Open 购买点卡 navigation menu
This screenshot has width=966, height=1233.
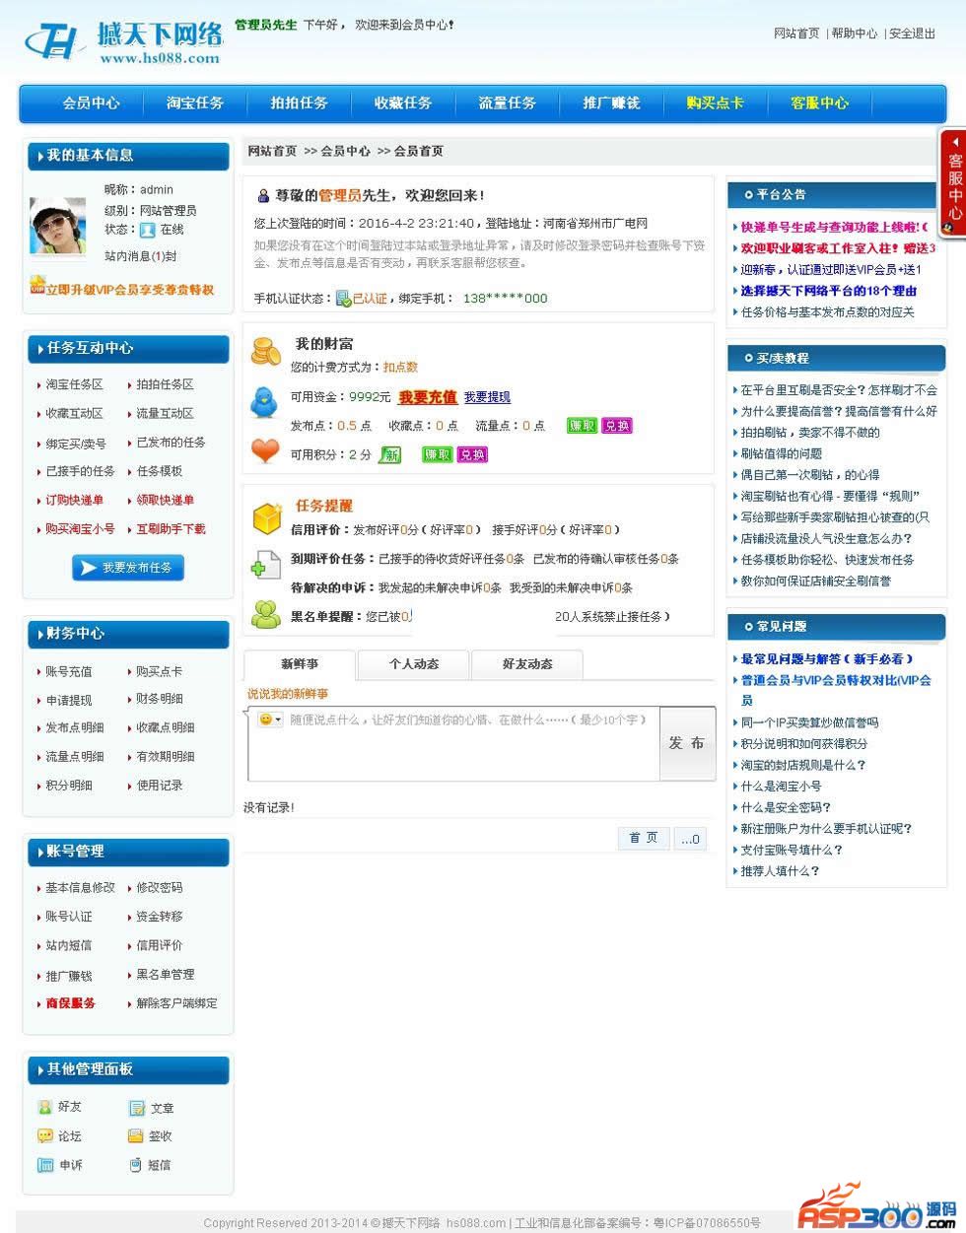716,103
